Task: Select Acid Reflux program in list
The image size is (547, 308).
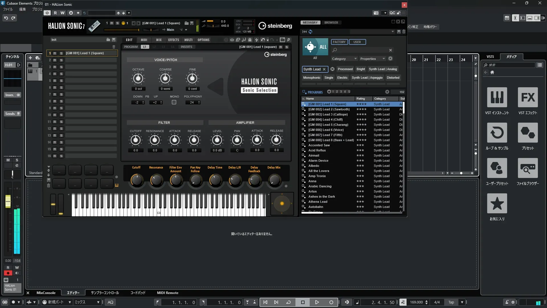Action: click(x=317, y=150)
